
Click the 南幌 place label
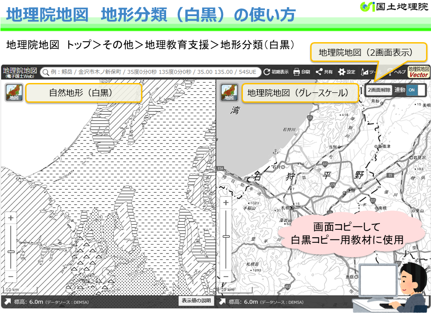[x=383, y=209]
